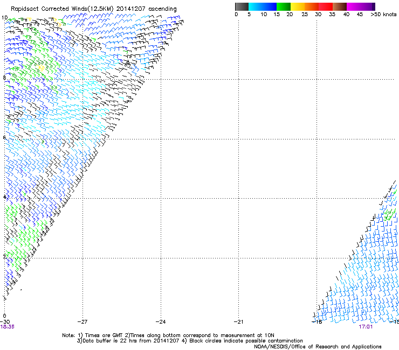
Task: Select the brown 35-40 knots color segment
Action: [340, 6]
